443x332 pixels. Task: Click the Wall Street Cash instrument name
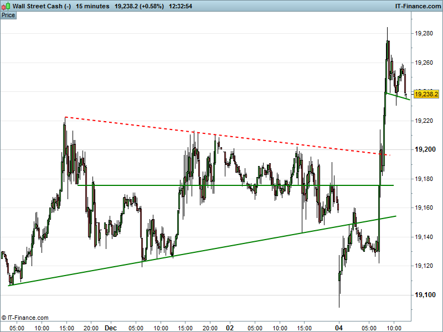pos(42,6)
